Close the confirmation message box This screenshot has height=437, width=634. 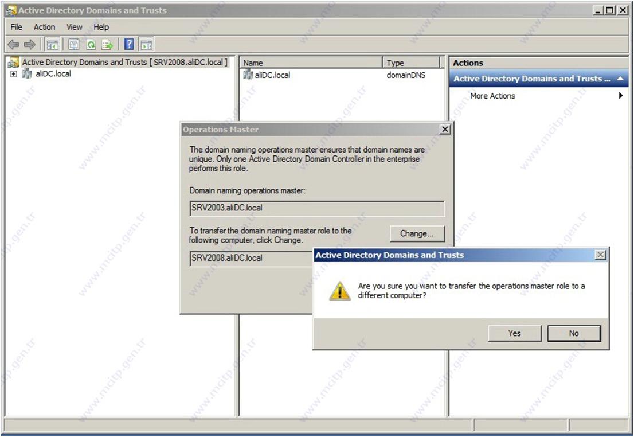tap(600, 255)
